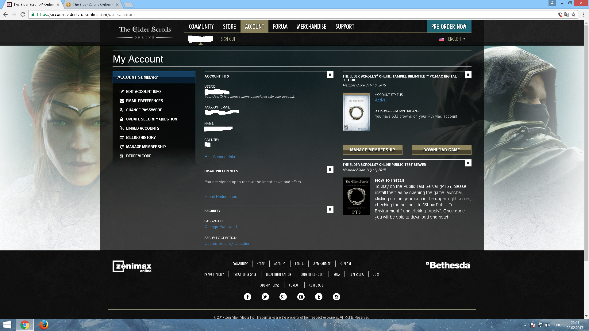Open Firefox from the taskbar

click(x=44, y=325)
